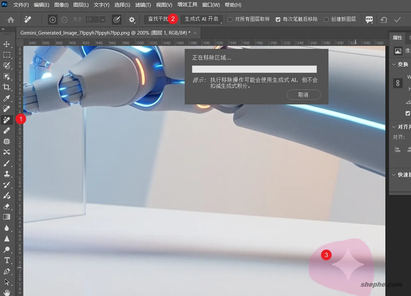Image resolution: width=411 pixels, height=296 pixels.
Task: Select the Gradient tool swatch
Action: pyautogui.click(x=7, y=217)
